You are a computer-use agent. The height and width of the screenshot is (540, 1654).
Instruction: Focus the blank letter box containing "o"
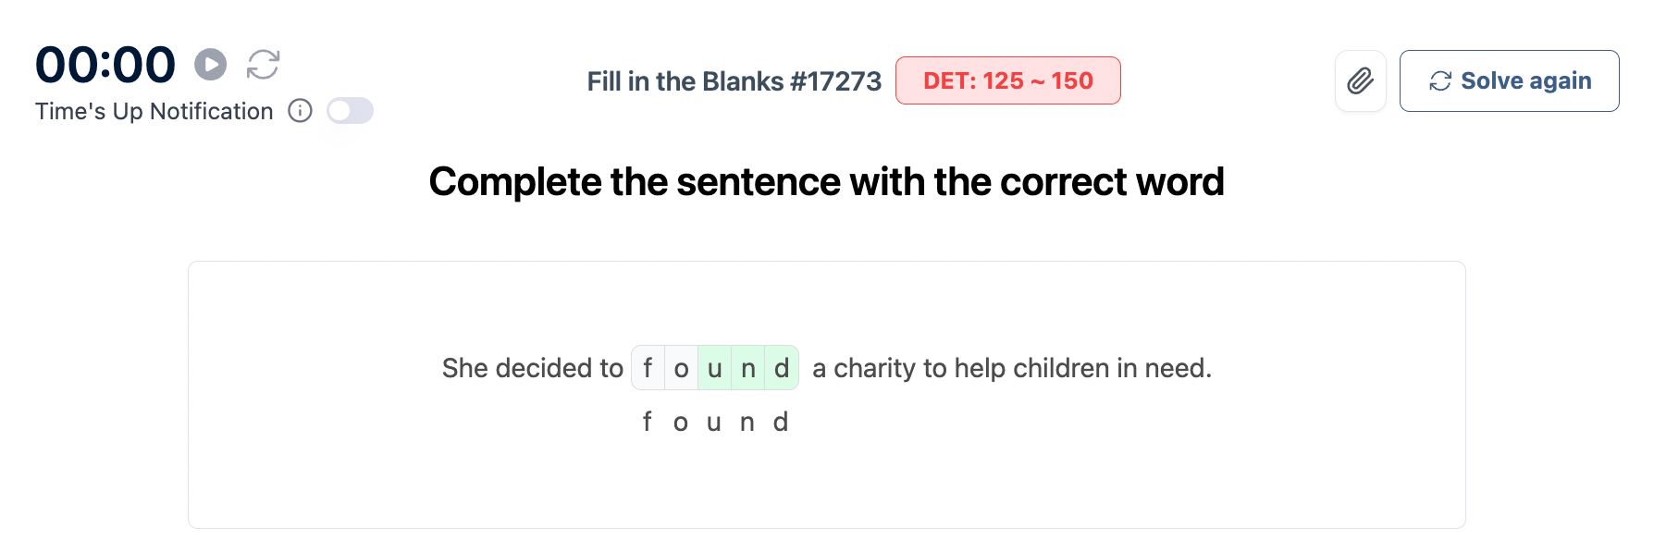tap(681, 368)
